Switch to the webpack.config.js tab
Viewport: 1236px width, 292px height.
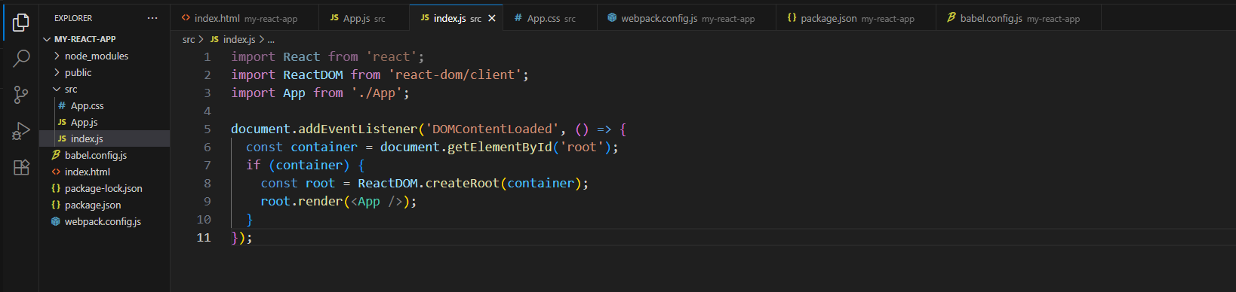pyautogui.click(x=687, y=18)
